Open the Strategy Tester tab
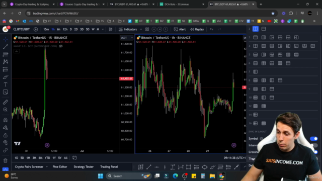This screenshot has height=181, width=322. click(x=84, y=167)
